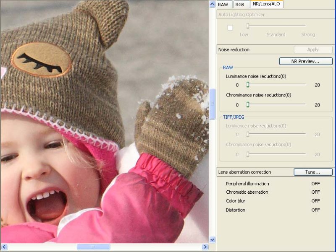Click the image scroll left arrow
This screenshot has height=252, width=336.
click(x=4, y=247)
